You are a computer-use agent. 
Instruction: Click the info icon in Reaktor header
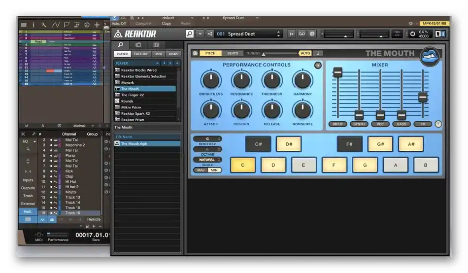pyautogui.click(x=312, y=34)
